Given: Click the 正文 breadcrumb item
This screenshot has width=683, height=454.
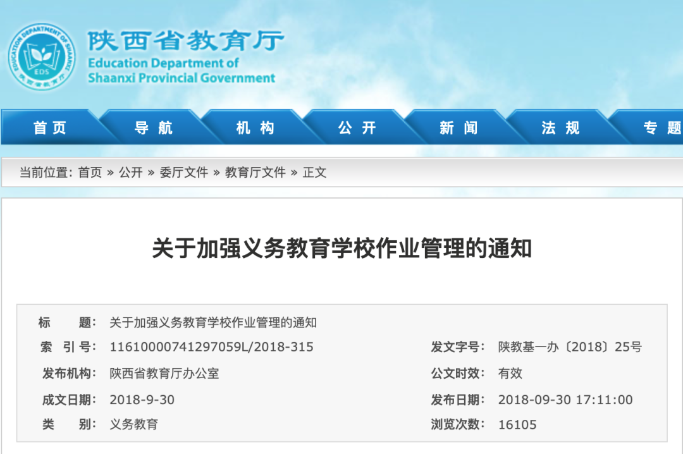Looking at the screenshot, I should point(314,173).
